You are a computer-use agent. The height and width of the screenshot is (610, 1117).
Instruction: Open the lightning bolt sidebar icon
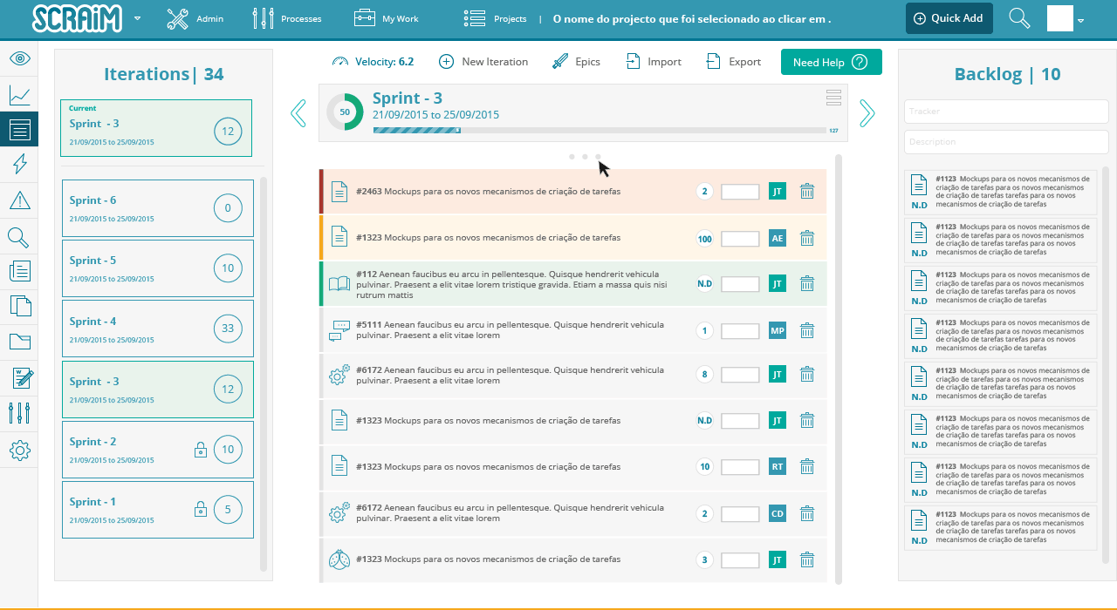tap(19, 164)
